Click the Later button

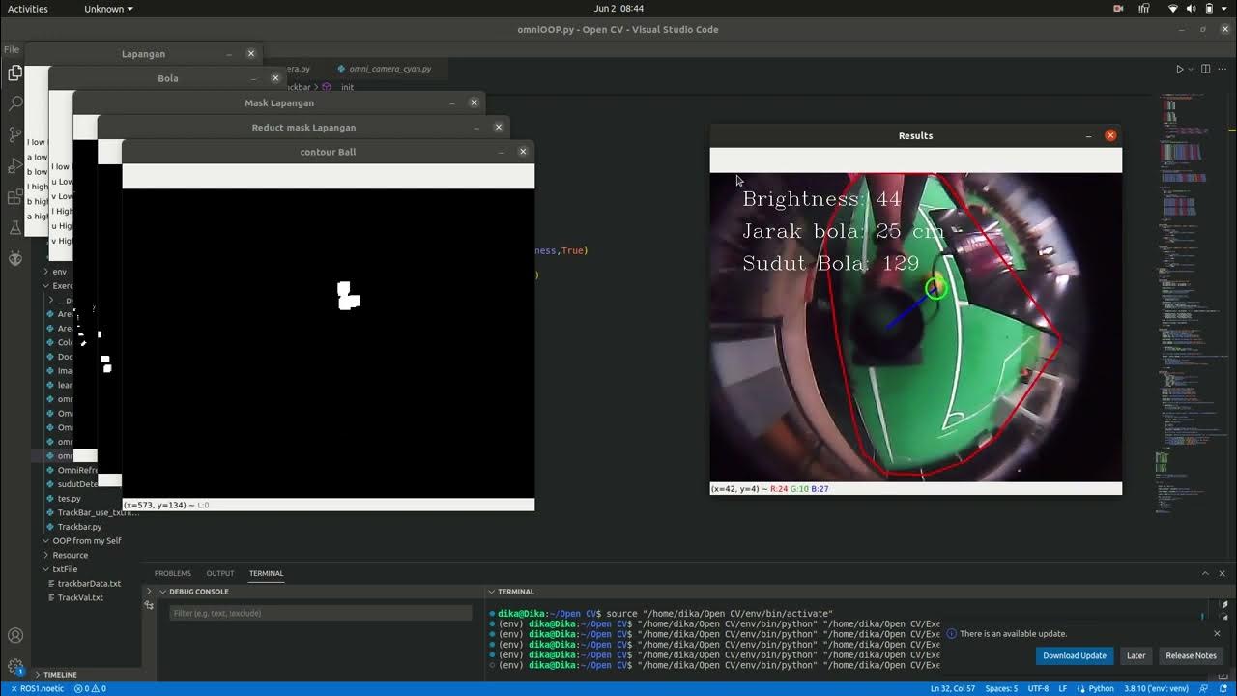pyautogui.click(x=1136, y=655)
